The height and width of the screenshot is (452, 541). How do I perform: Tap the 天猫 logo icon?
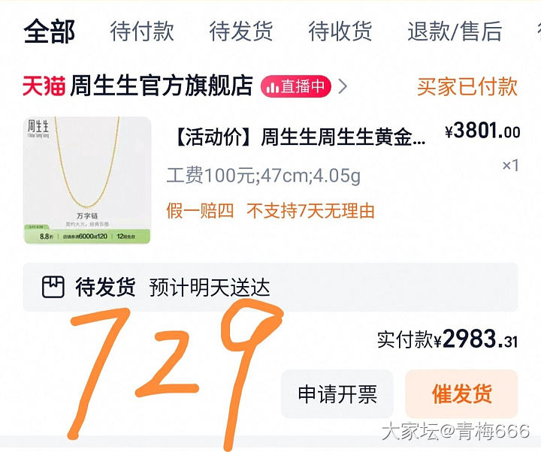pos(44,86)
